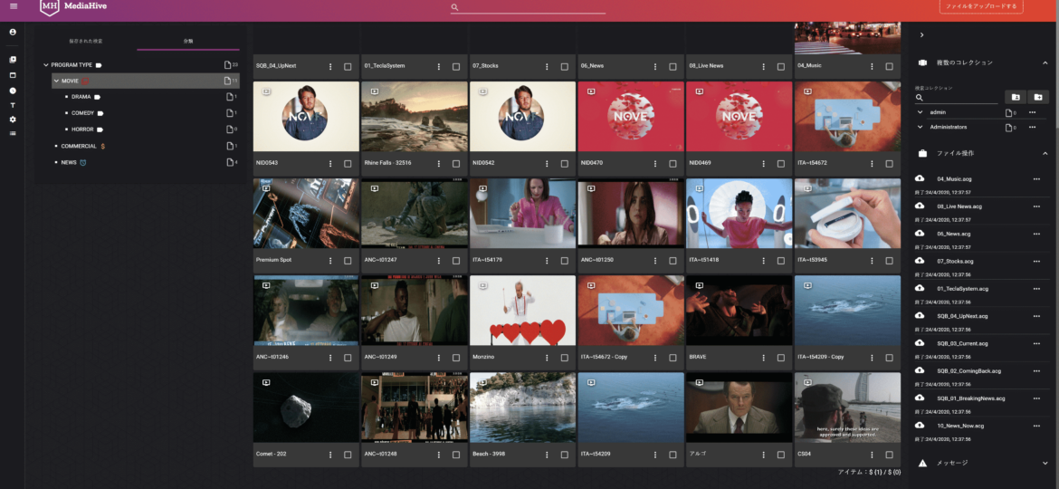Open more options for 07_Stocks.acg
Image resolution: width=1059 pixels, height=489 pixels.
(1036, 262)
